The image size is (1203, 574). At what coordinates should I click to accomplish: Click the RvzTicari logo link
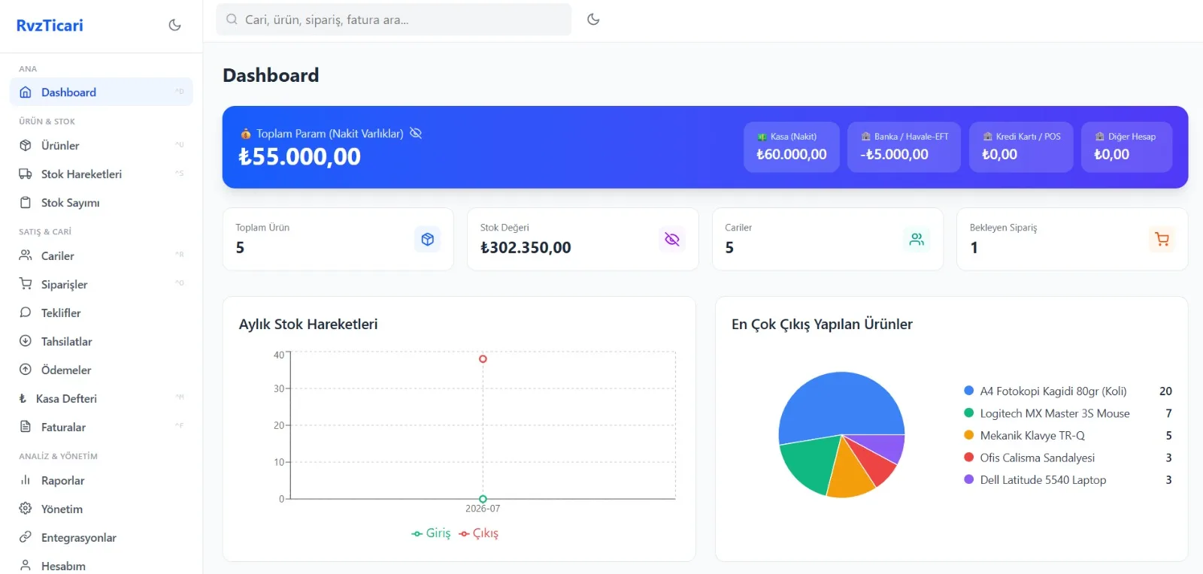pyautogui.click(x=50, y=25)
